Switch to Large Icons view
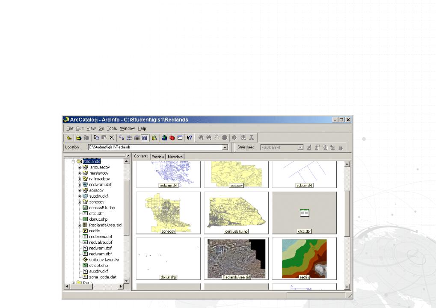The width and height of the screenshot is (436, 308). [x=122, y=138]
